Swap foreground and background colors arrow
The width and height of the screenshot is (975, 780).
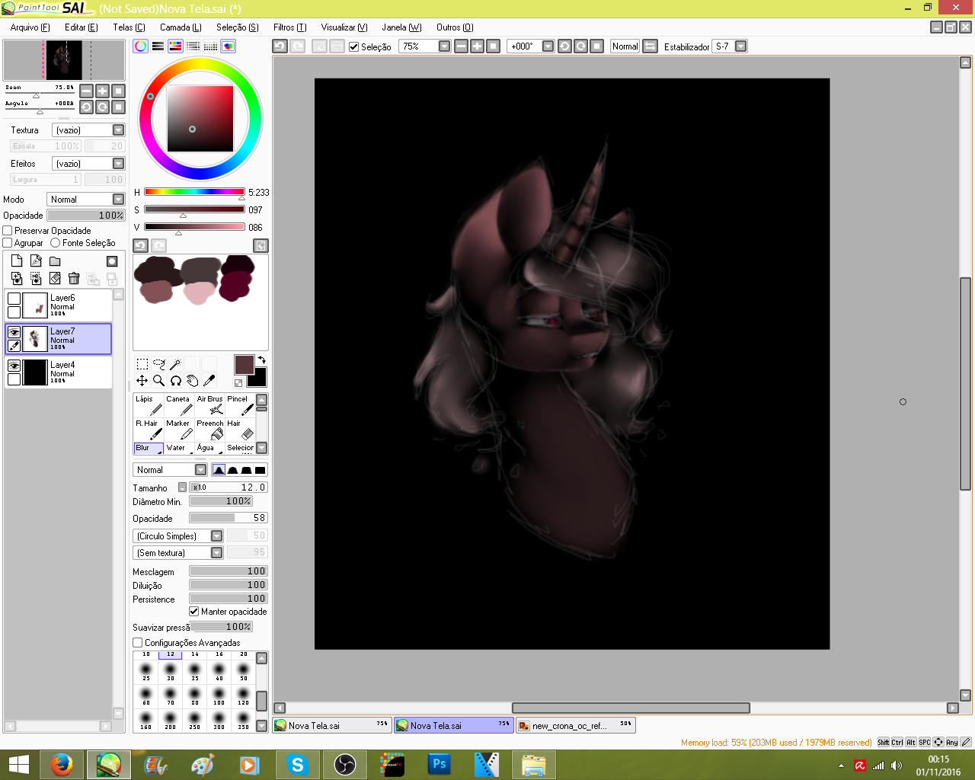tap(261, 360)
